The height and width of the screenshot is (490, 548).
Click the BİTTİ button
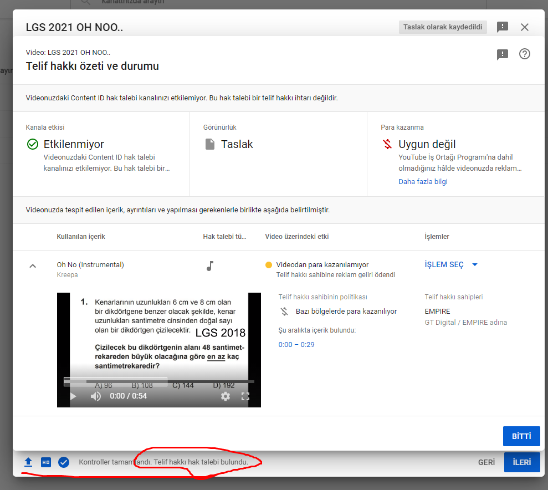[x=521, y=436]
